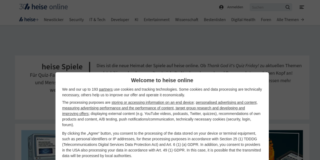The image size is (320, 160).
Task: Open the hamburger menu icon
Action: tap(302, 7)
